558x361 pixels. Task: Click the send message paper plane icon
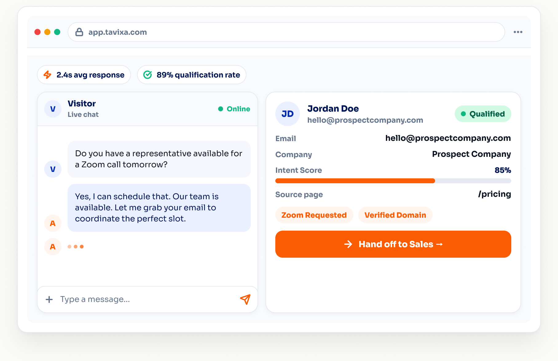(x=245, y=299)
